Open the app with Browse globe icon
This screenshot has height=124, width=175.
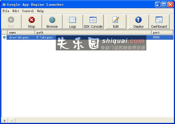click(52, 20)
